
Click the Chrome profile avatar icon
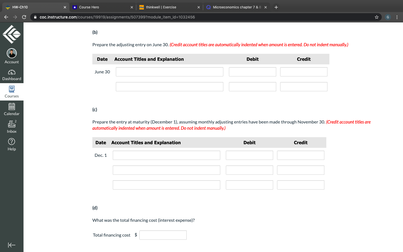(388, 17)
